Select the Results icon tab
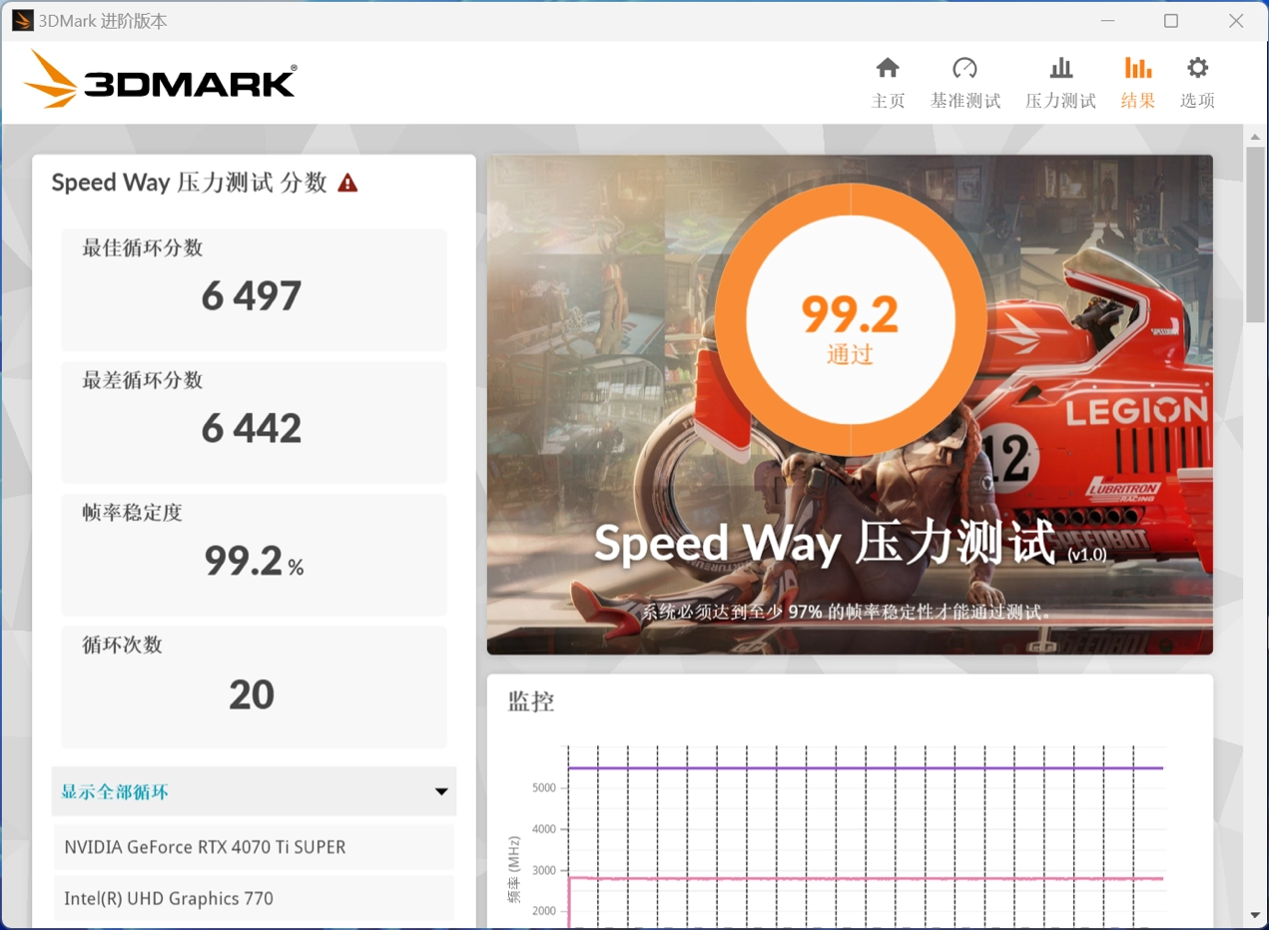This screenshot has height=930, width=1269. tap(1137, 68)
